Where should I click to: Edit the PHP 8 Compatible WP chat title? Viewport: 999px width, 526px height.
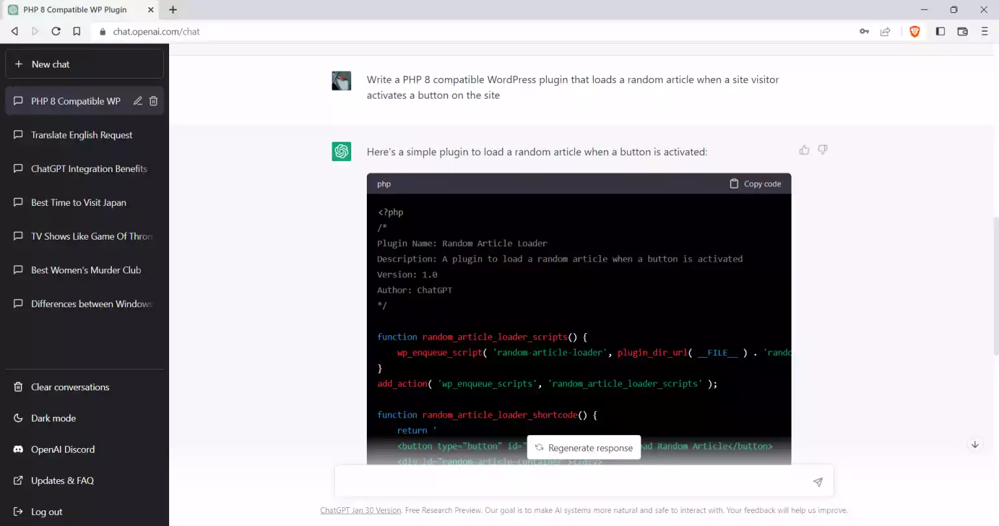point(138,101)
